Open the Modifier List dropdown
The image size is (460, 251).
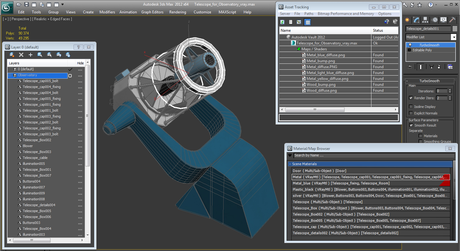point(454,37)
